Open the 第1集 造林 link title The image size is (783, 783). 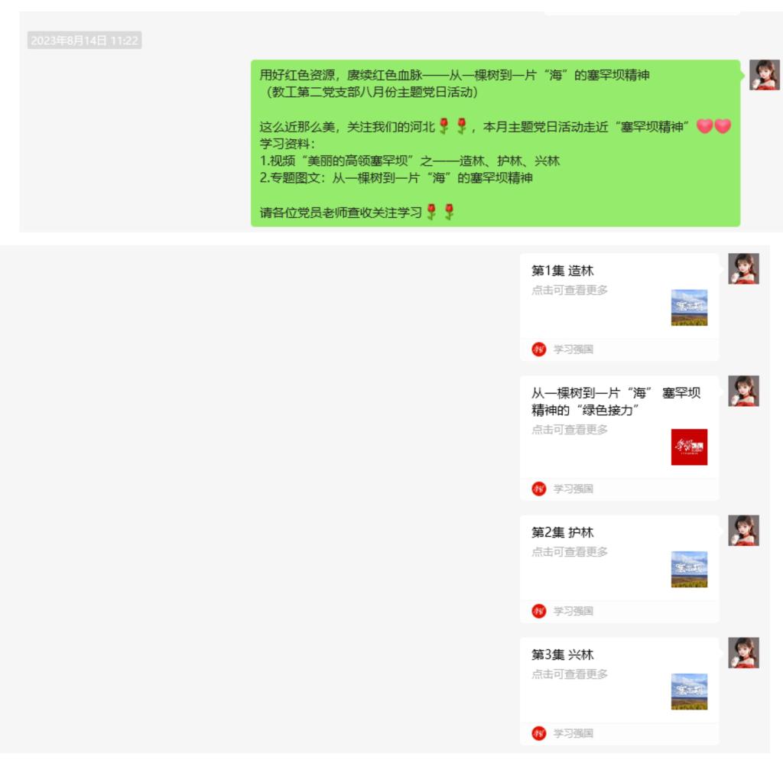pyautogui.click(x=563, y=271)
